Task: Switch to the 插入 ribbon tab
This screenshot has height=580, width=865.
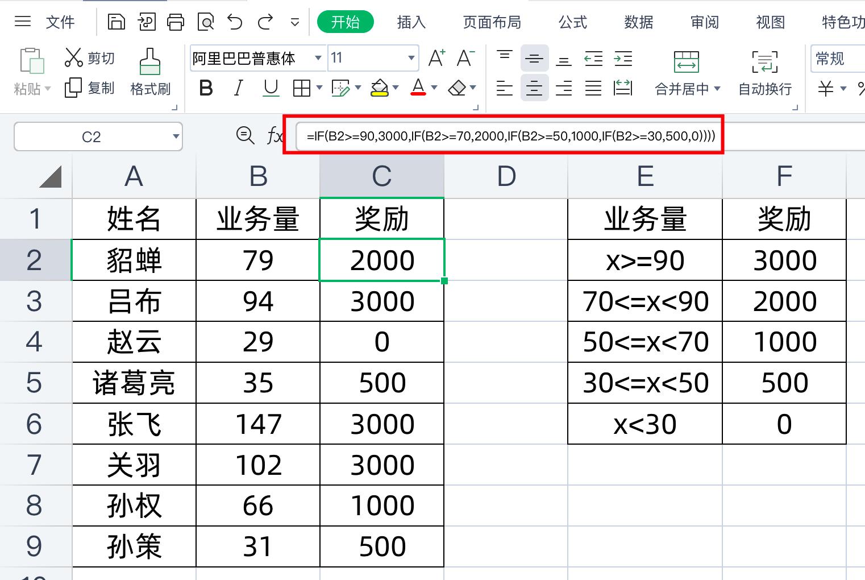Action: pyautogui.click(x=410, y=22)
